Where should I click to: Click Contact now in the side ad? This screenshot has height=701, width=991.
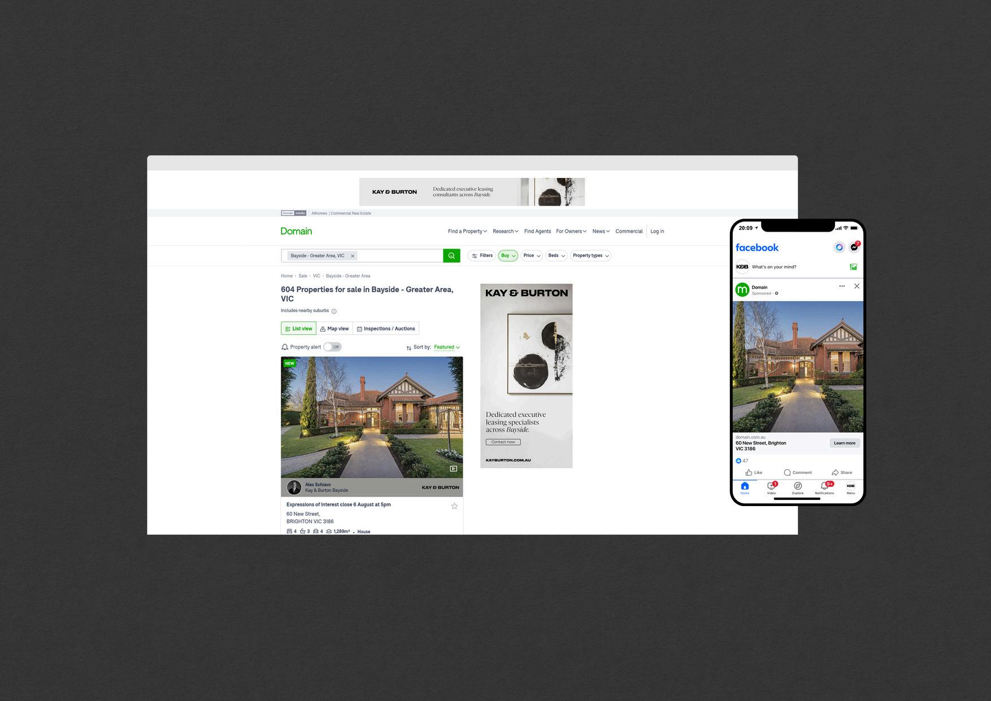503,442
